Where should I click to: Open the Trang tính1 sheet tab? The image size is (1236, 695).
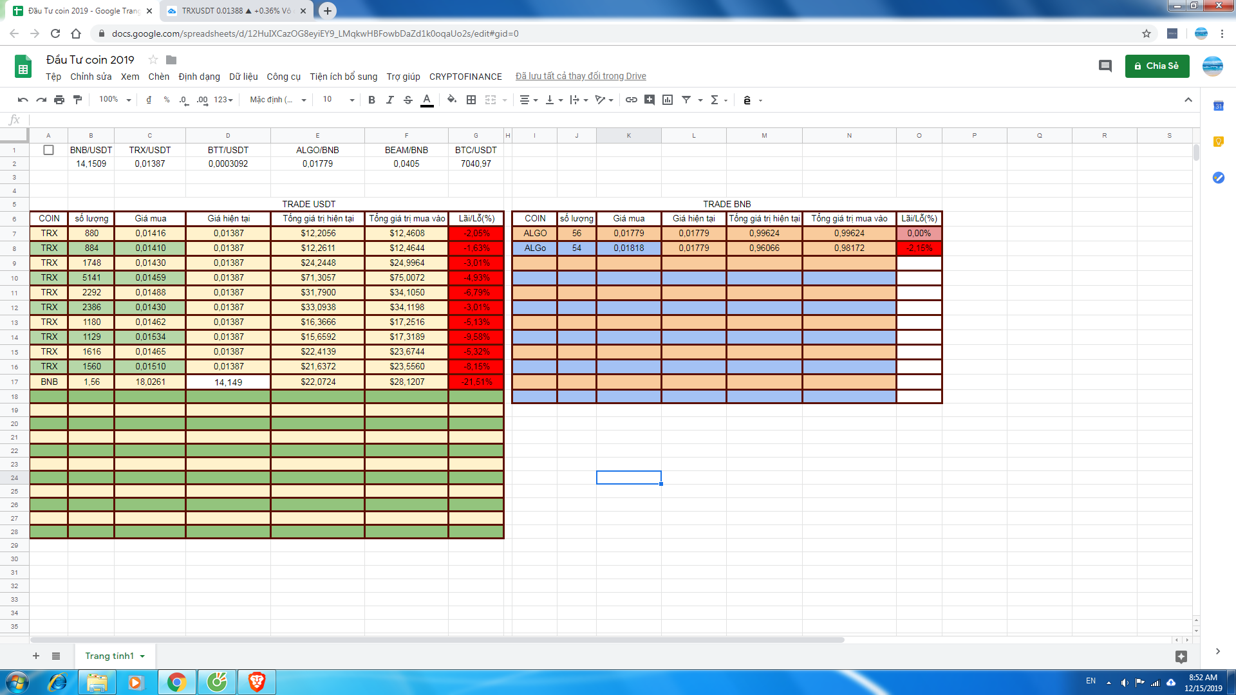[115, 656]
